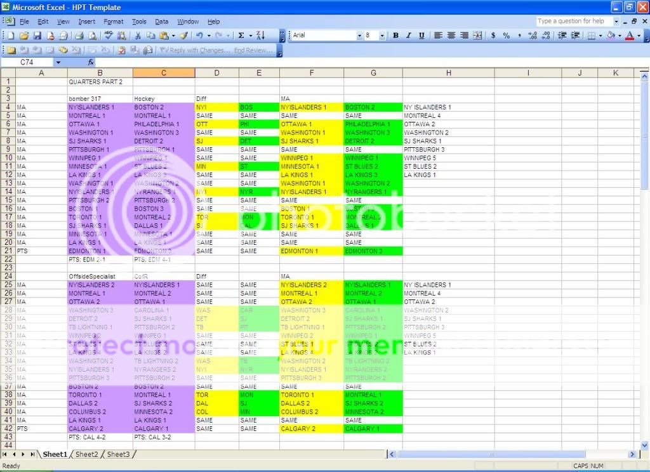Apply currency style
650x472 pixels.
point(493,36)
